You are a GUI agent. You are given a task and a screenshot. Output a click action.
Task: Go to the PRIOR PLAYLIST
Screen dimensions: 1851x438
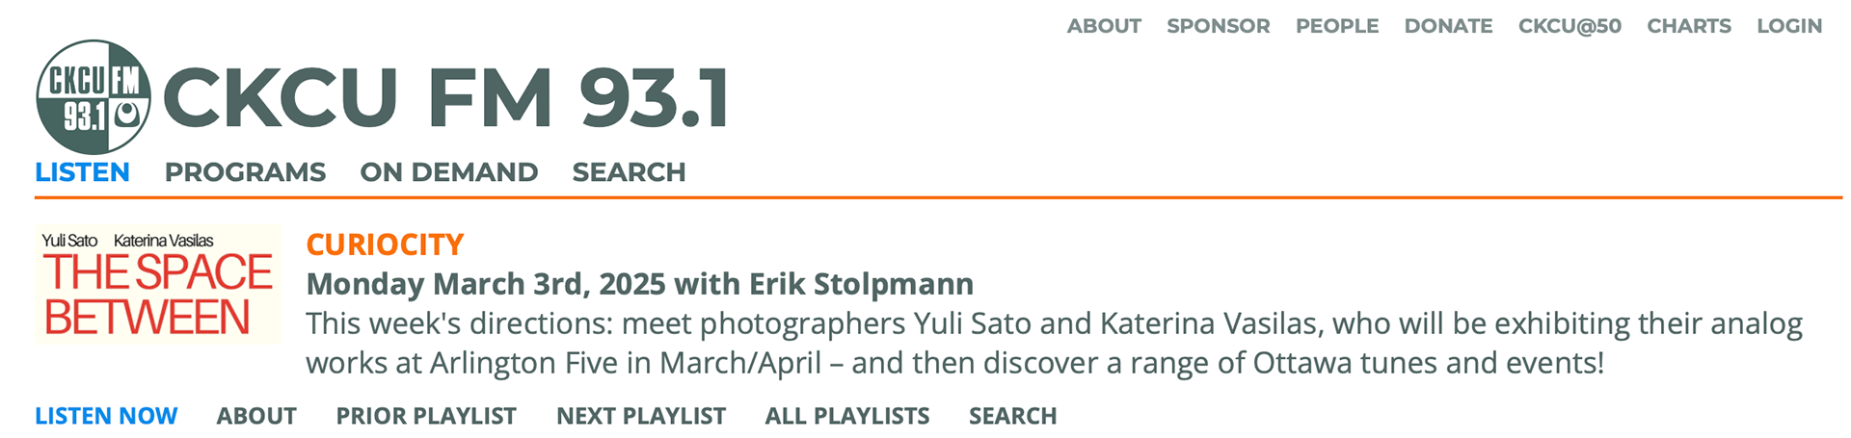426,416
